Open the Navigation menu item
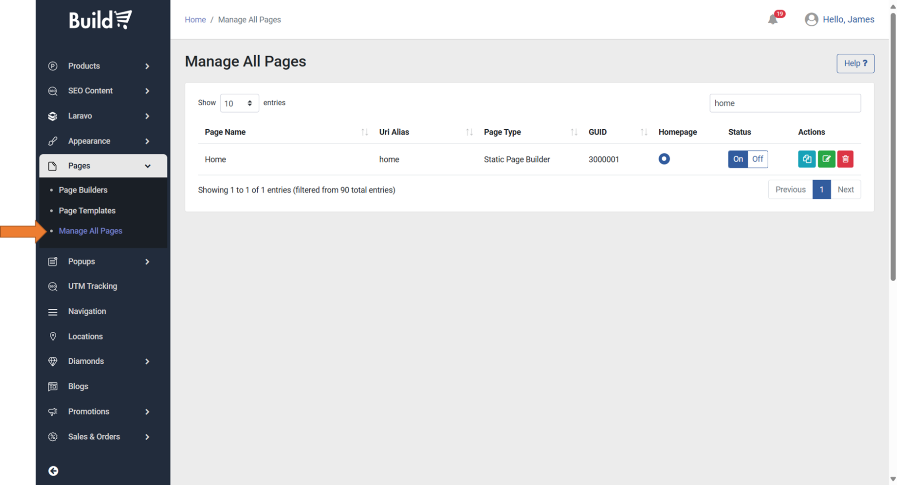 click(x=87, y=311)
